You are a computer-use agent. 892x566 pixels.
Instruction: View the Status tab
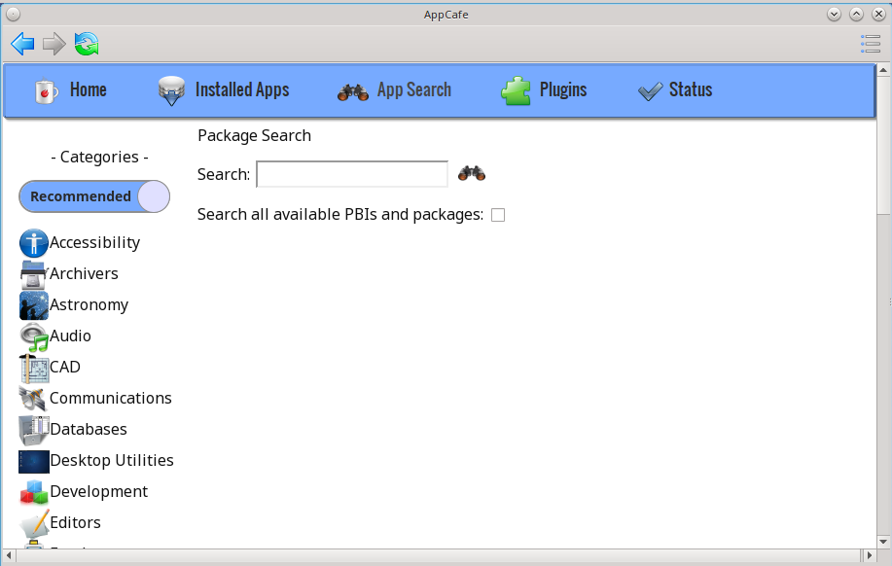click(691, 89)
